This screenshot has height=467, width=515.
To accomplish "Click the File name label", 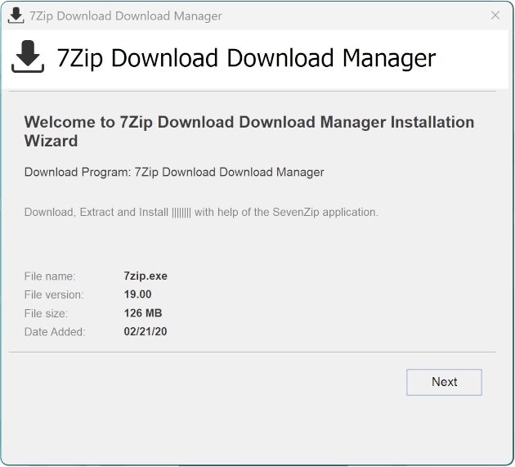I will pyautogui.click(x=50, y=276).
